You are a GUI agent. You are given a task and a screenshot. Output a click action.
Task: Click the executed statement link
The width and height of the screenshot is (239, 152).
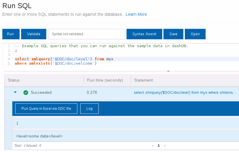[185, 93]
